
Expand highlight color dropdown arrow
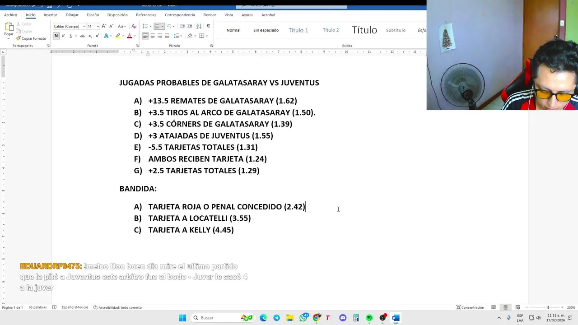pyautogui.click(x=123, y=36)
